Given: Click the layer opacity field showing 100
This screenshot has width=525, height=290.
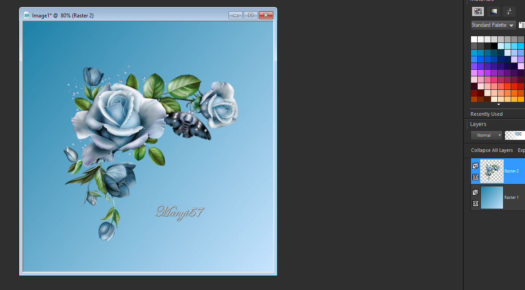Looking at the screenshot, I should pos(515,135).
